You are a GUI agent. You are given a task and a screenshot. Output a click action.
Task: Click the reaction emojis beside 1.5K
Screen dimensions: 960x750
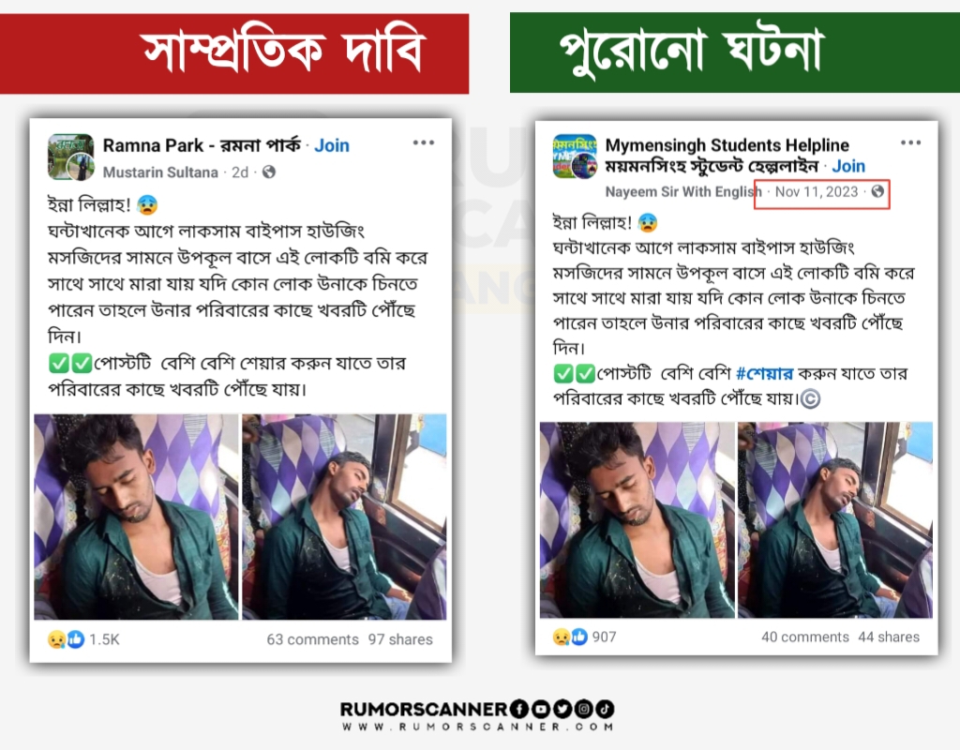coord(67,639)
